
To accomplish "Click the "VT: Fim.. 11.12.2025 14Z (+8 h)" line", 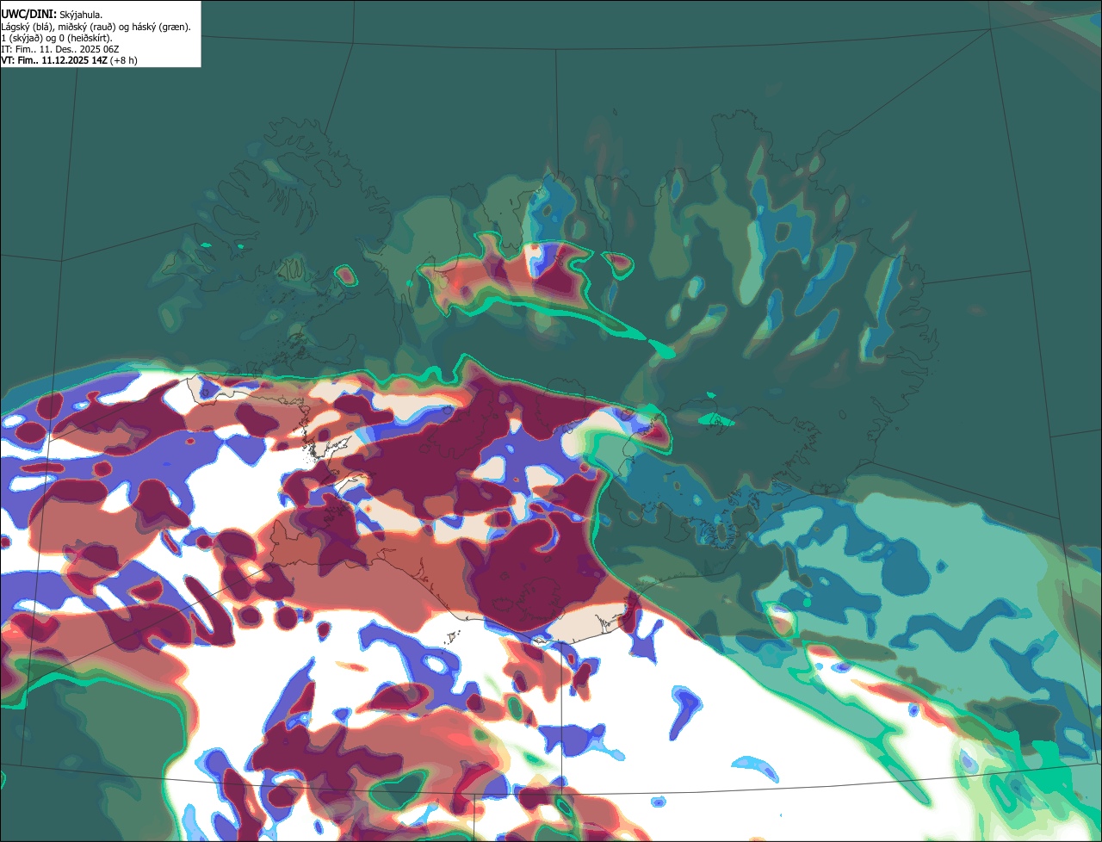I will point(69,60).
